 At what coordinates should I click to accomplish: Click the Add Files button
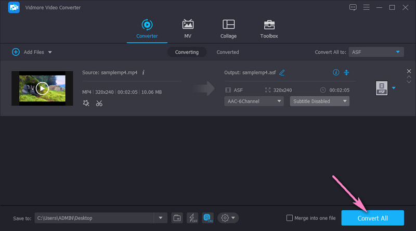[32, 52]
